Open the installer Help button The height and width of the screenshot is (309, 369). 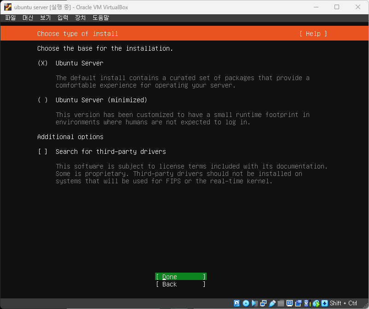pyautogui.click(x=313, y=34)
